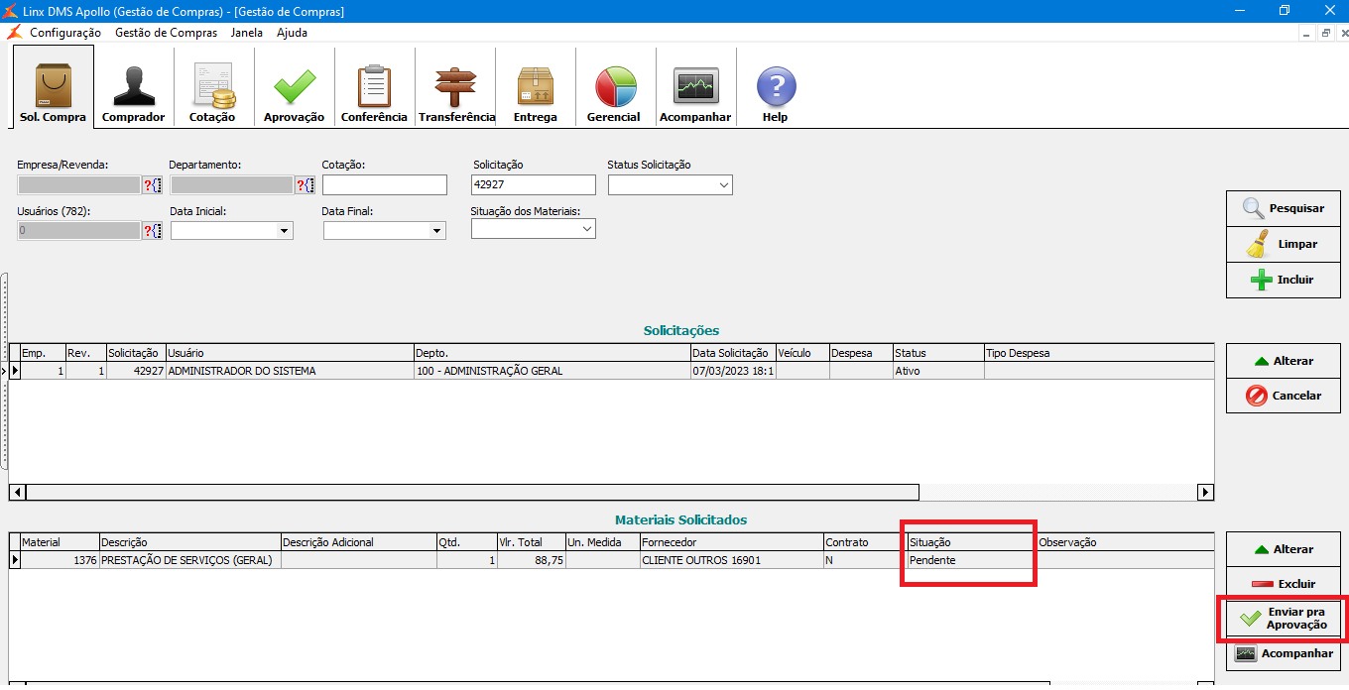Click the Contrato N cell
1349x690 pixels.
coord(865,560)
